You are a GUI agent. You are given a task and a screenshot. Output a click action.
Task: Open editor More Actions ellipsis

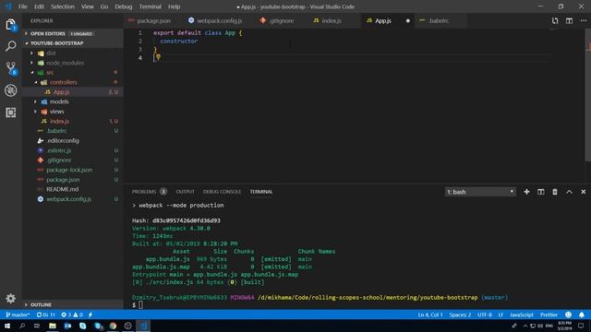[584, 20]
